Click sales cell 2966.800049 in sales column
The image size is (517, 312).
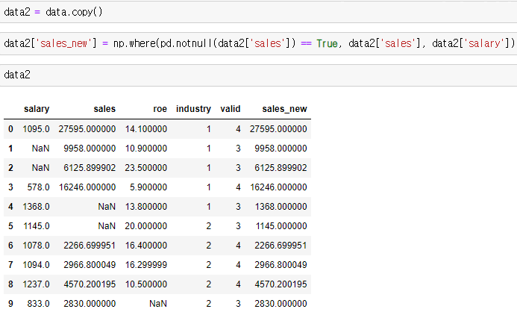[x=90, y=265]
